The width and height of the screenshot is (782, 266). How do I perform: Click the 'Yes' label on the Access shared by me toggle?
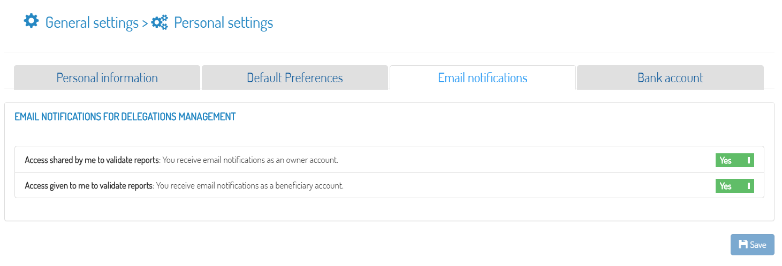pyautogui.click(x=725, y=160)
